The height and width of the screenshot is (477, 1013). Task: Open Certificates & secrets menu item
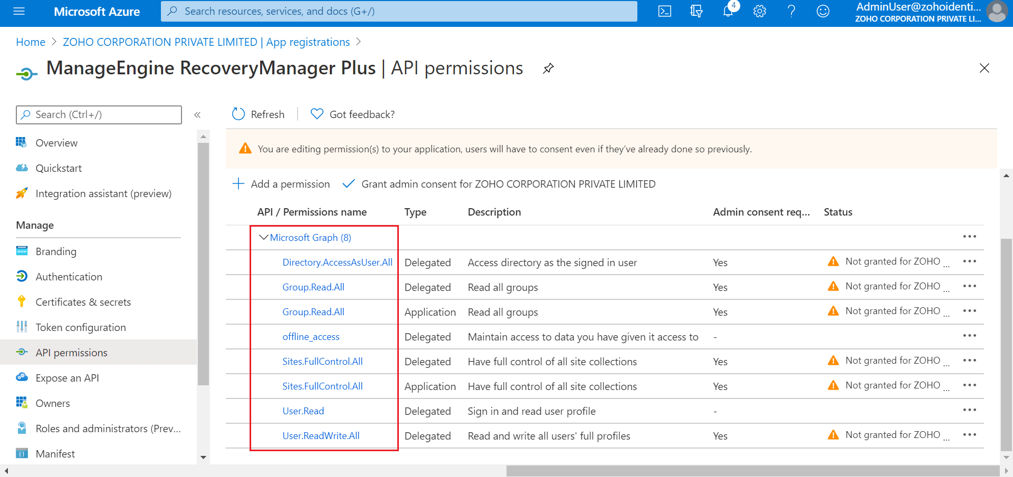point(83,302)
